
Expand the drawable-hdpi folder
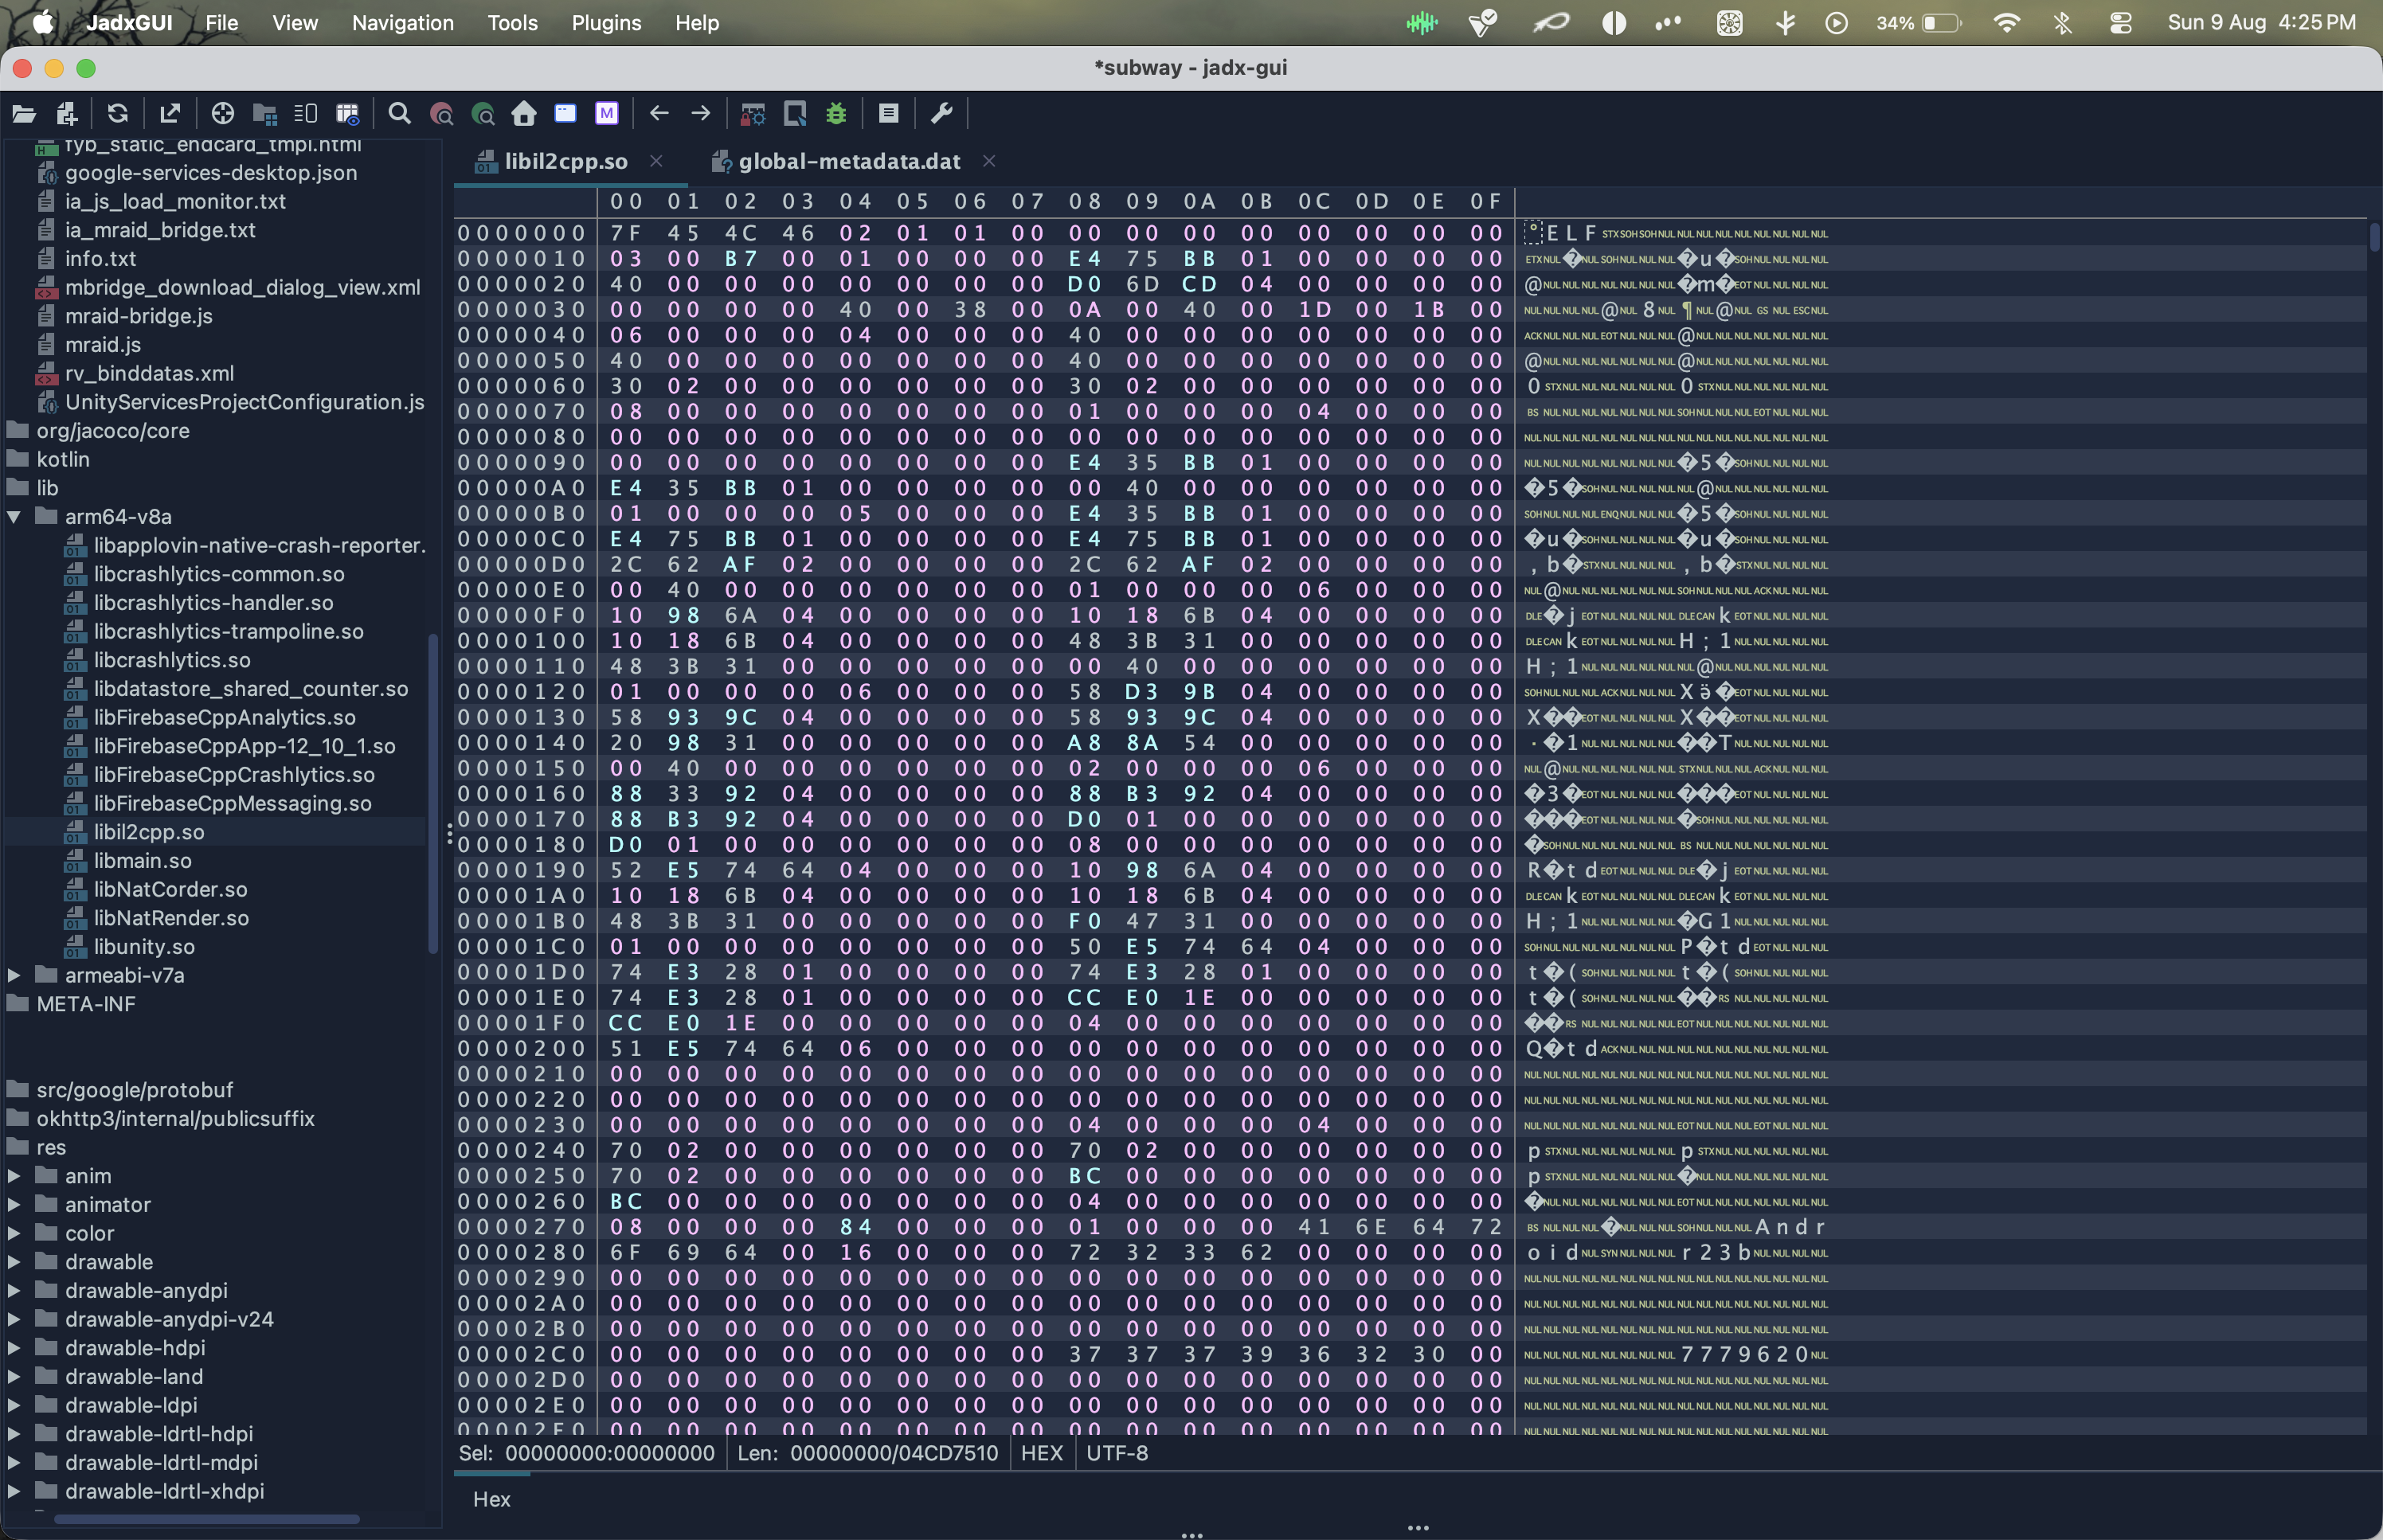click(x=14, y=1348)
